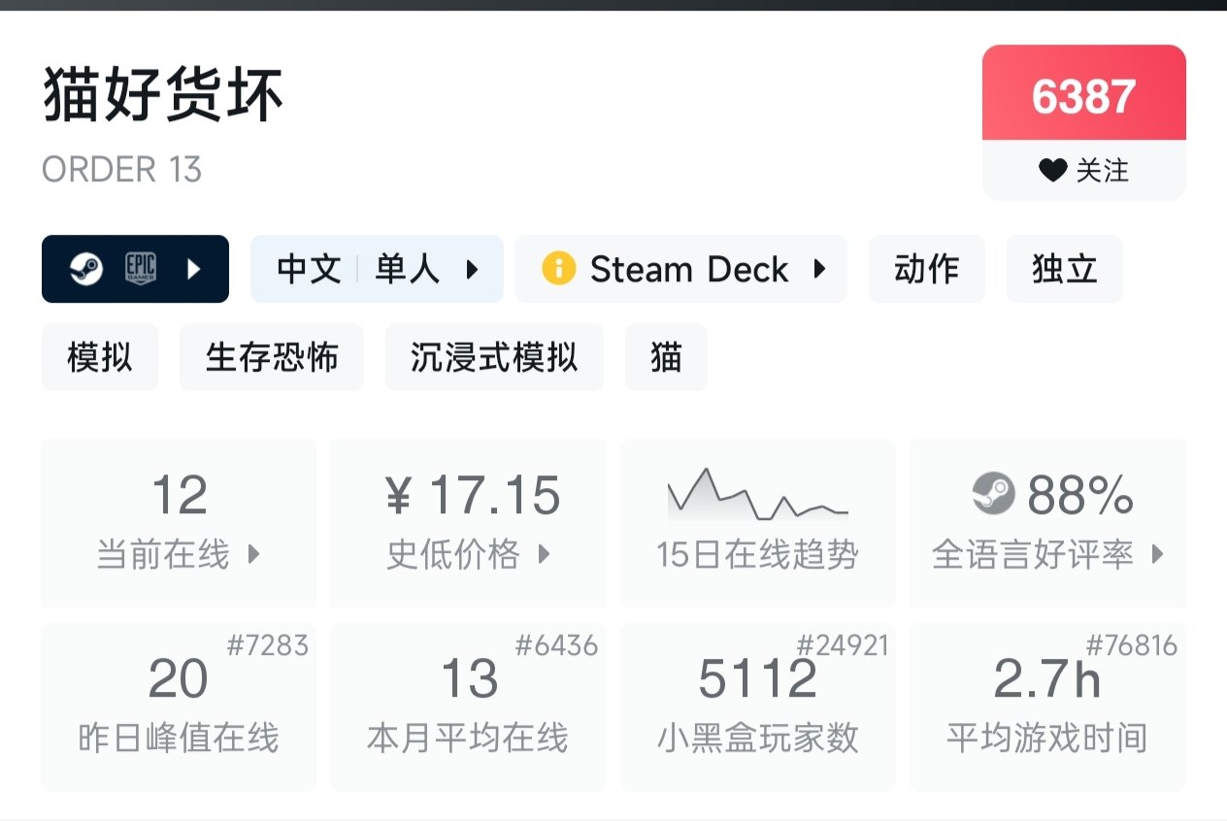
Task: Click the Steam platform logo icon
Action: (85, 269)
